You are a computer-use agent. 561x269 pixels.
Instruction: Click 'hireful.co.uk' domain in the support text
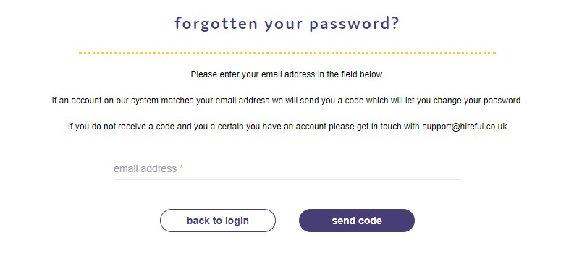pyautogui.click(x=484, y=127)
